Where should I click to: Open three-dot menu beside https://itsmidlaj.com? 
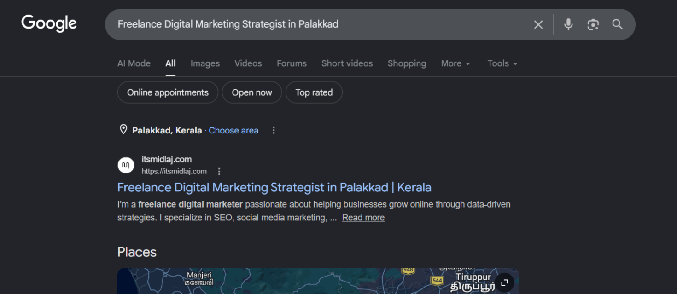tap(219, 171)
